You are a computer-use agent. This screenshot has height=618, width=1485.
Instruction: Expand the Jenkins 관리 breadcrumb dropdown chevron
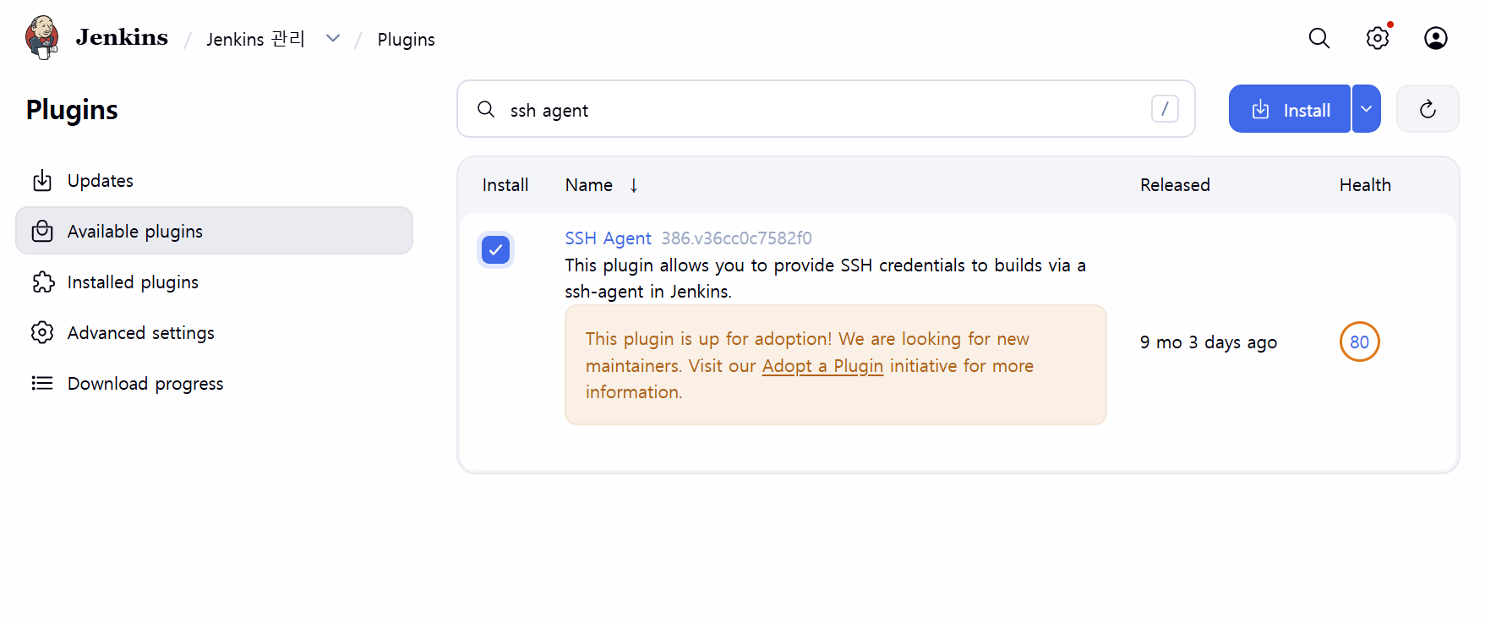pos(333,38)
